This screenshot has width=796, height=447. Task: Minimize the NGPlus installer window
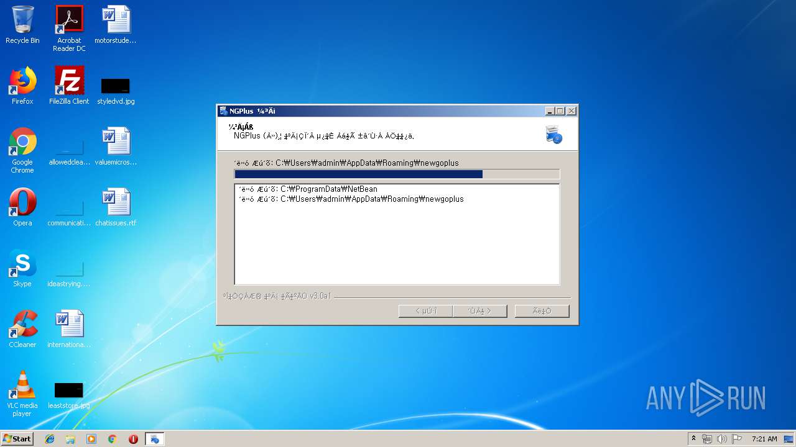550,111
